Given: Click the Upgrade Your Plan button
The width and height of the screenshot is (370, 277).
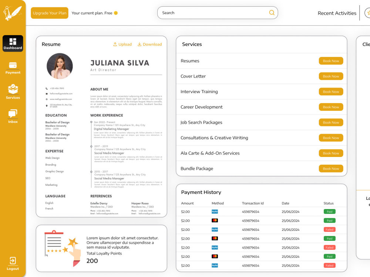Looking at the screenshot, I should [50, 13].
